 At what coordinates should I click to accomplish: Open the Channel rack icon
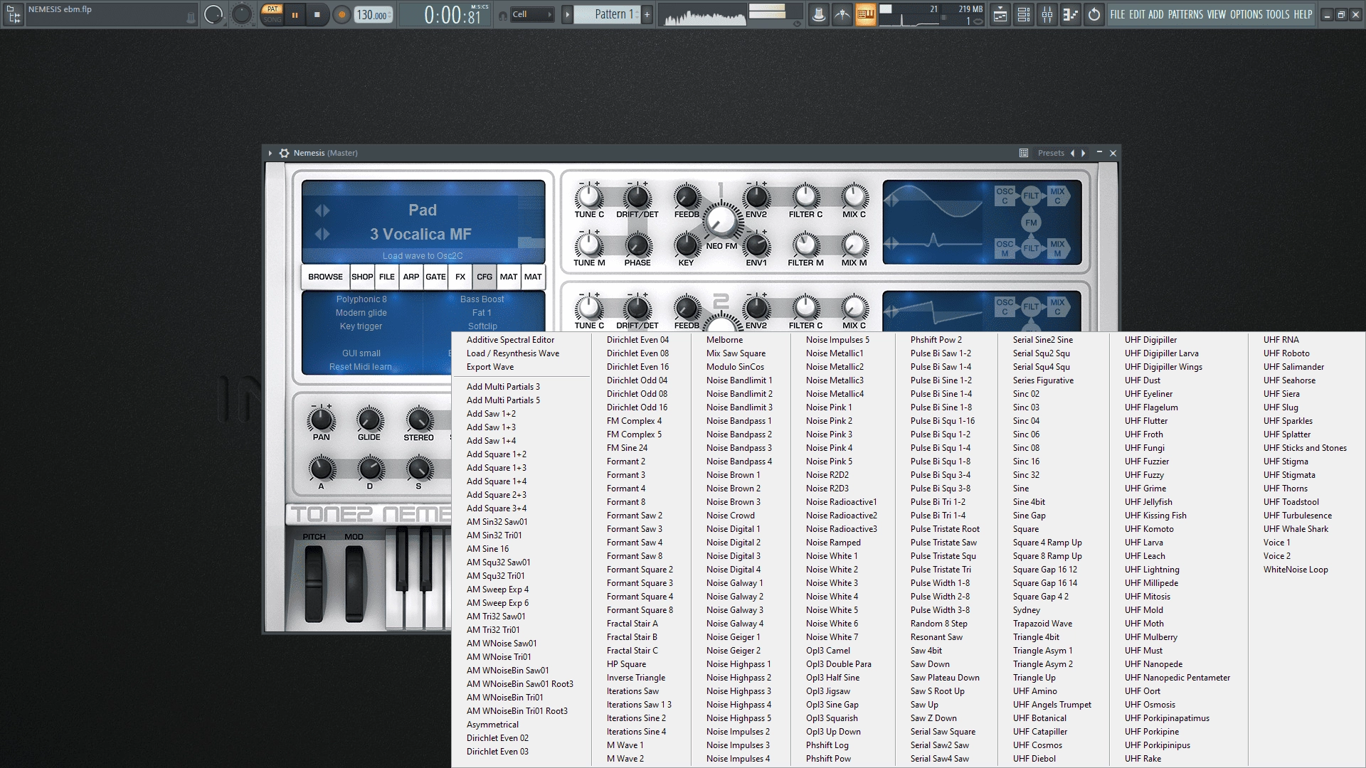pos(1024,14)
